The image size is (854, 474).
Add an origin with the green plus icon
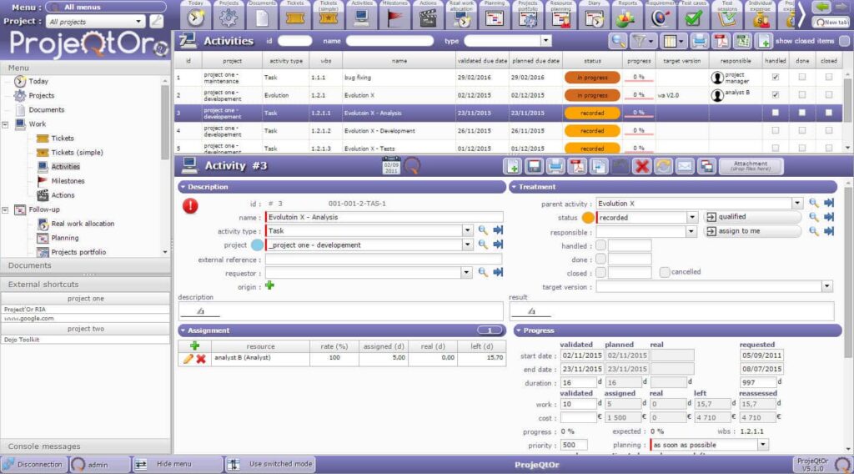(x=269, y=286)
